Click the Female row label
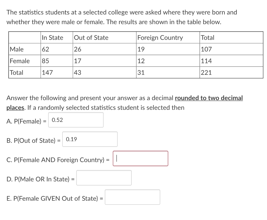This screenshot has width=267, height=220. 19,61
